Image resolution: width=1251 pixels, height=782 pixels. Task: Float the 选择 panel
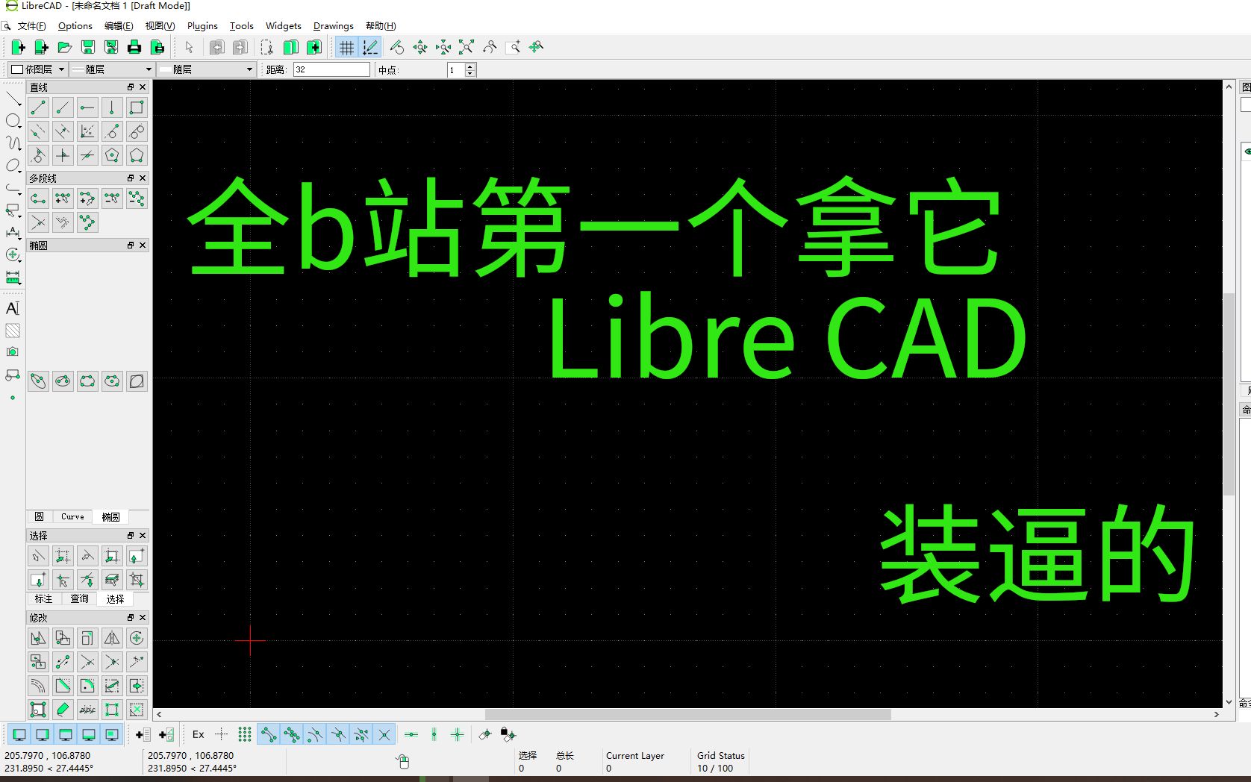click(131, 536)
